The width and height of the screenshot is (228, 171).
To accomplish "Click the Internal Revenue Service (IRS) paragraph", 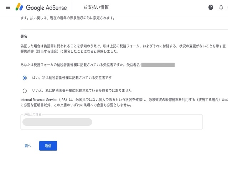I will click(x=124, y=102).
